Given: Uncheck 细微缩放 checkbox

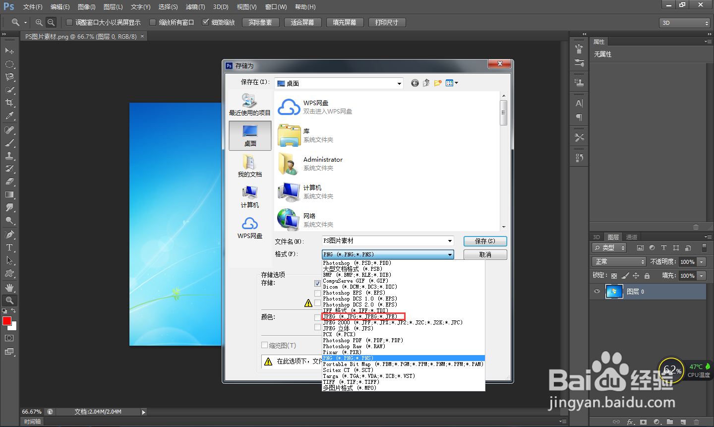Looking at the screenshot, I should (206, 22).
